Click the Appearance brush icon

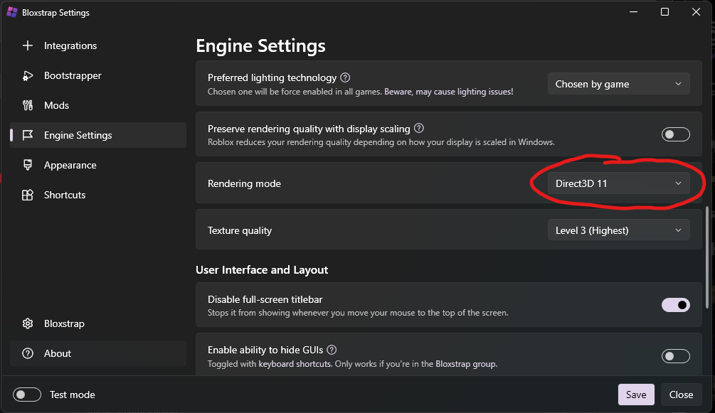(x=28, y=165)
